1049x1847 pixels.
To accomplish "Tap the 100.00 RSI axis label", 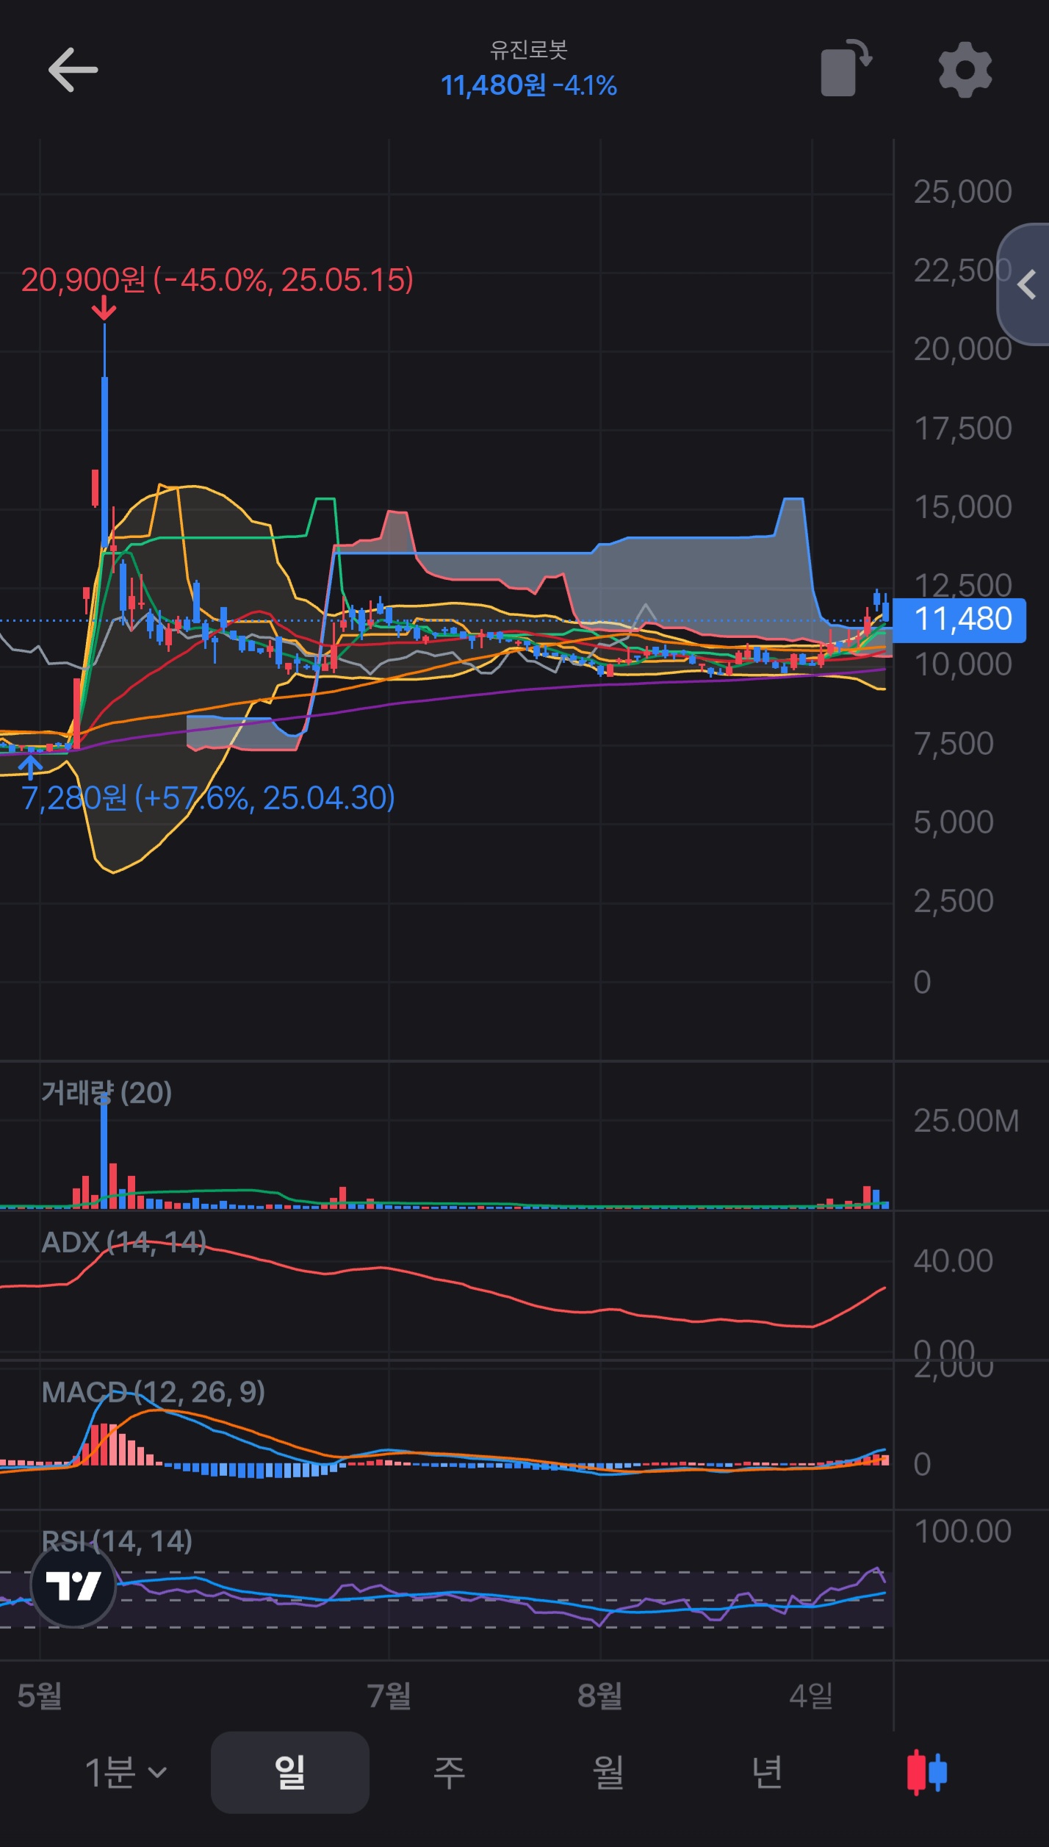I will pos(962,1532).
